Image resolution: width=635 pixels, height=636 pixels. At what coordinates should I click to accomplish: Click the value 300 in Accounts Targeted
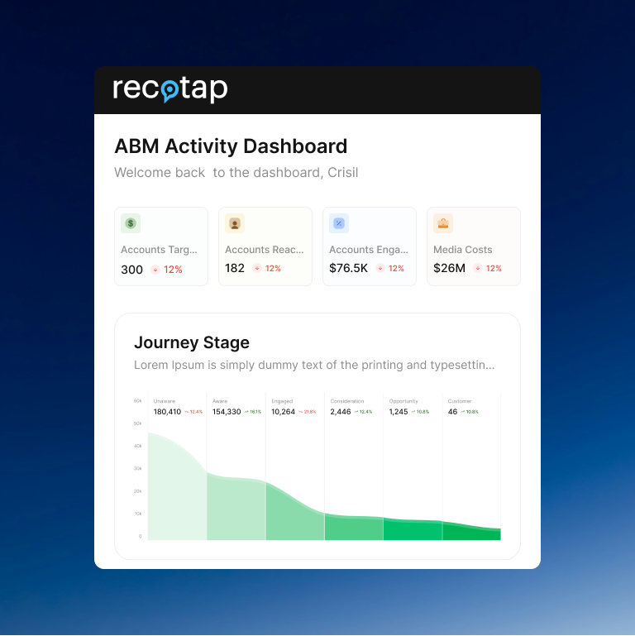pos(131,270)
